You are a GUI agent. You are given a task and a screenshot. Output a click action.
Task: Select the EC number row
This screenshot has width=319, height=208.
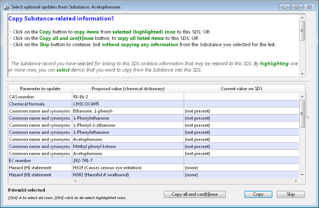click(154, 161)
